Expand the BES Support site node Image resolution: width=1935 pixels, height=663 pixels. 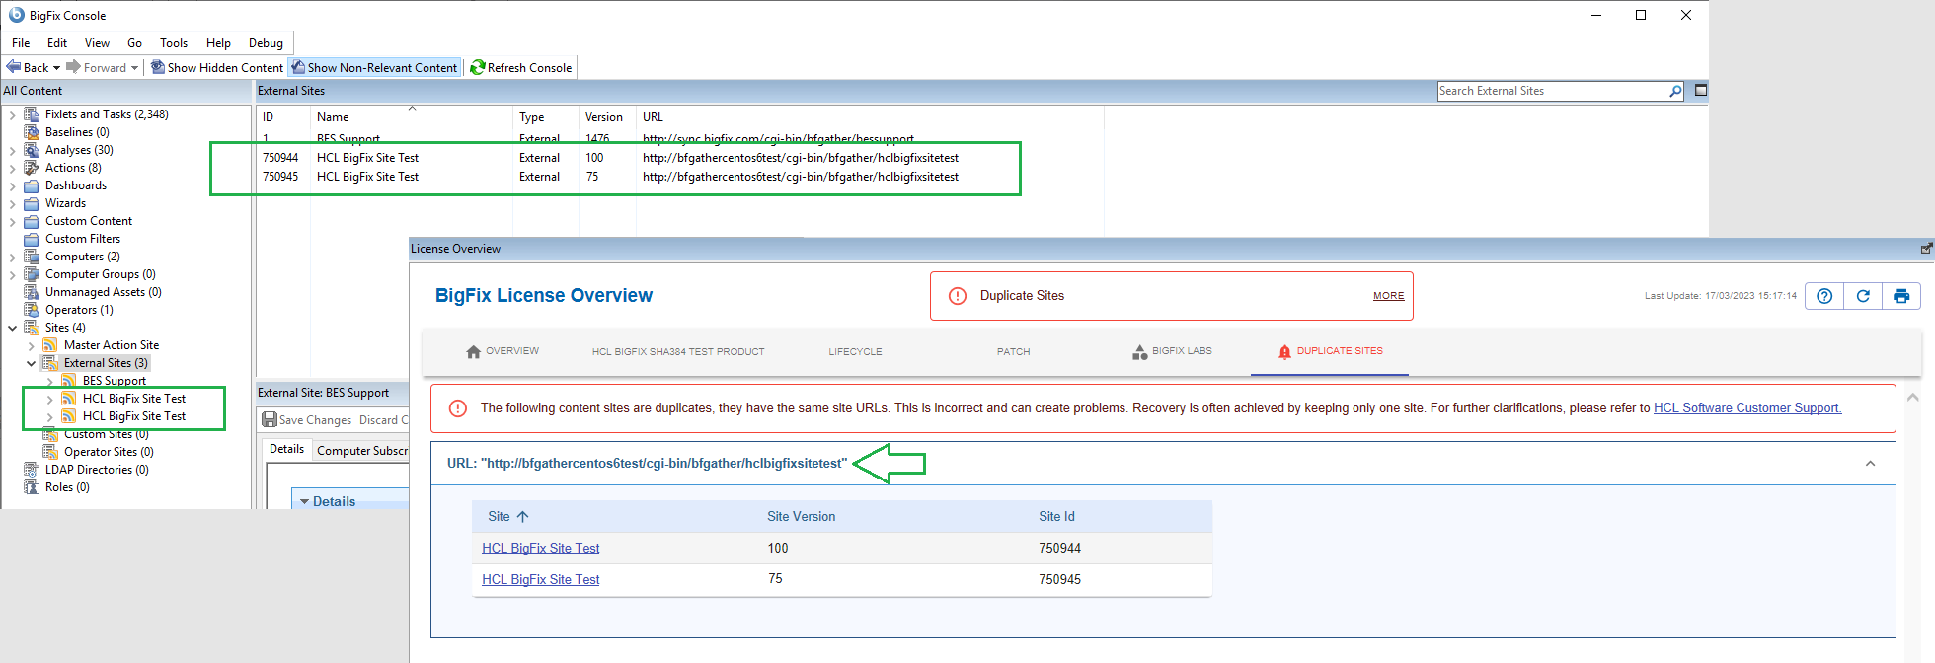click(x=49, y=381)
